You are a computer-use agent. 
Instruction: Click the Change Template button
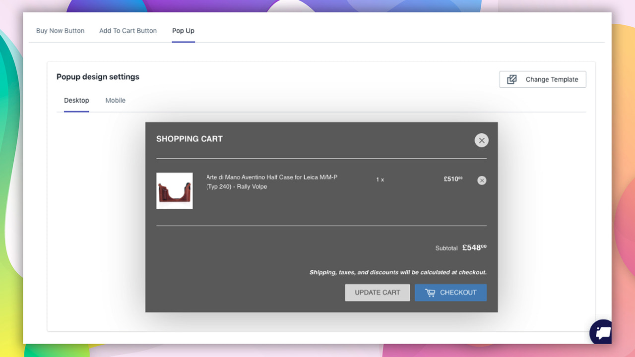tap(542, 79)
